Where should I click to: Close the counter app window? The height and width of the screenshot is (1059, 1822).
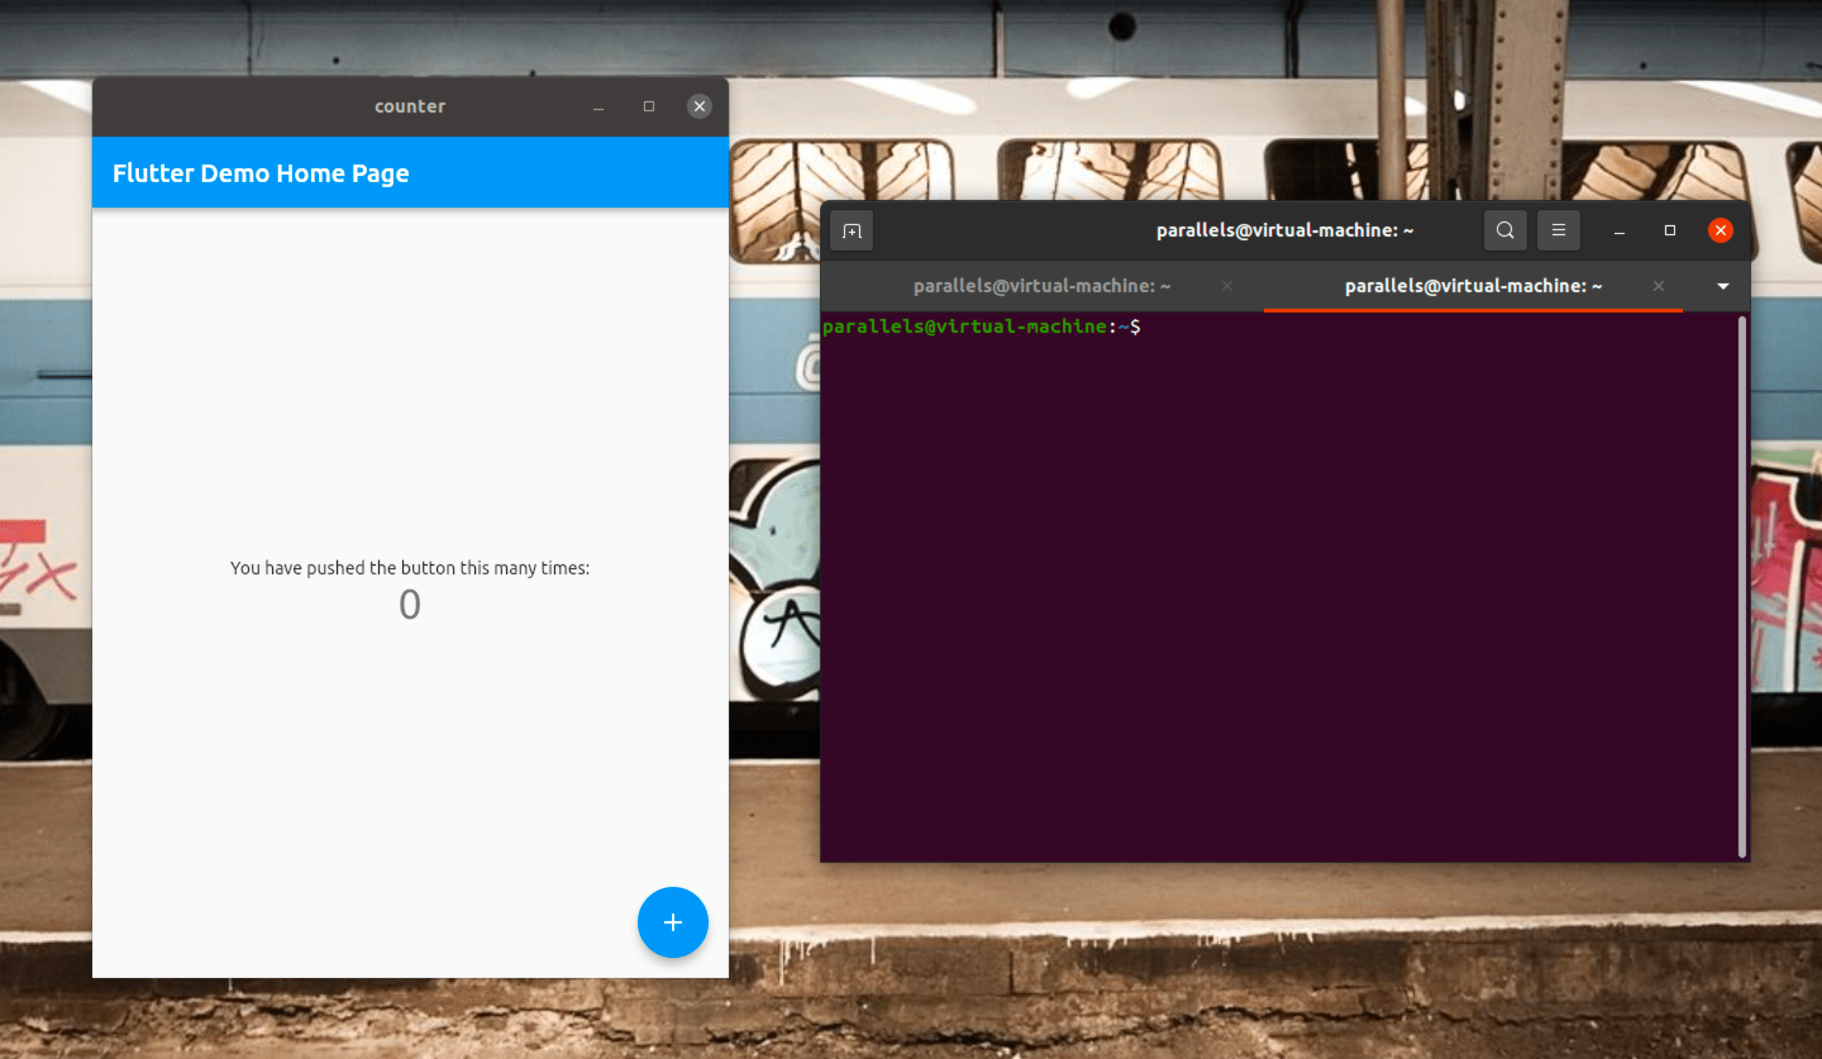pyautogui.click(x=699, y=106)
